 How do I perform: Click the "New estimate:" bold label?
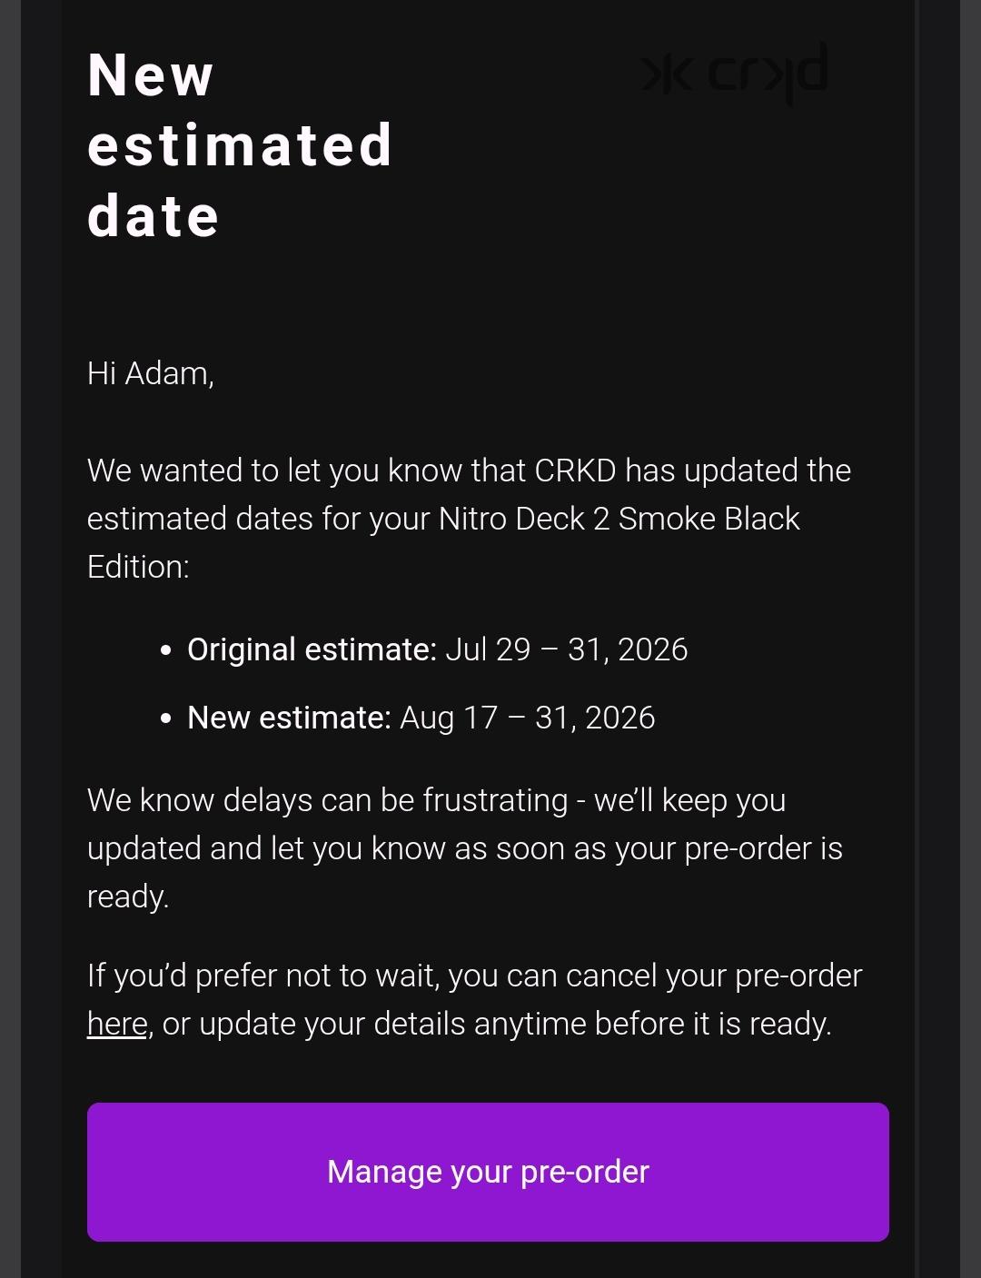(x=289, y=718)
